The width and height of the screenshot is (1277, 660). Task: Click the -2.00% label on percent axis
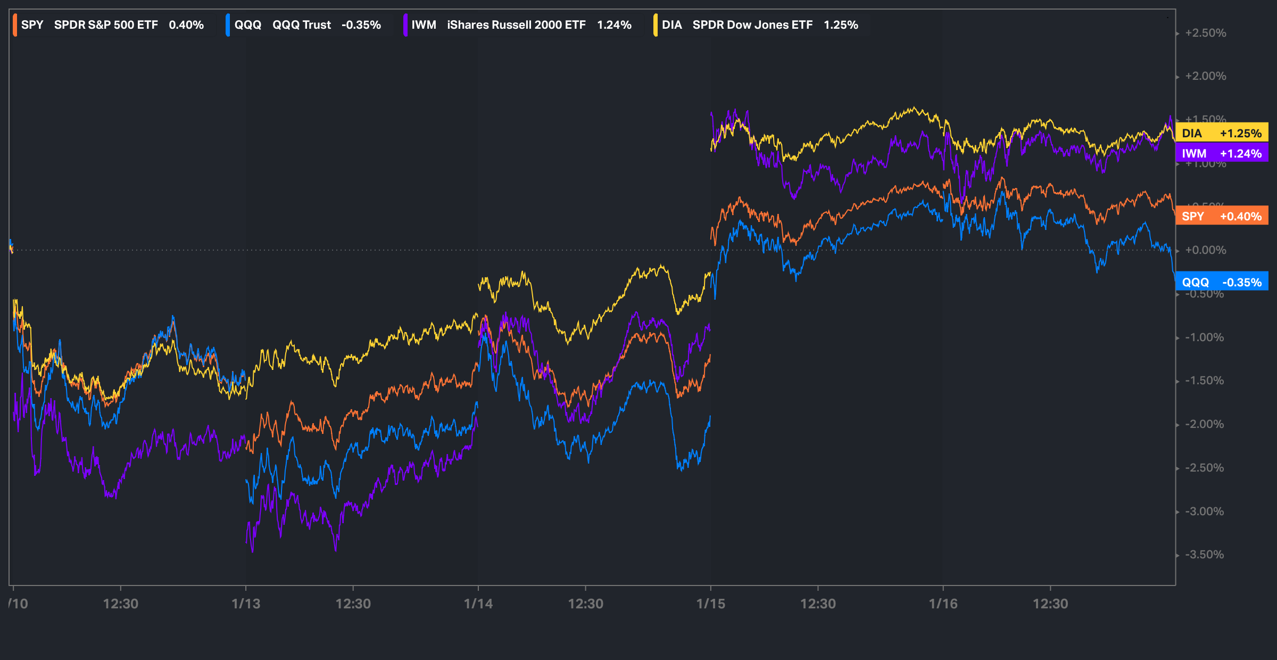point(1204,424)
